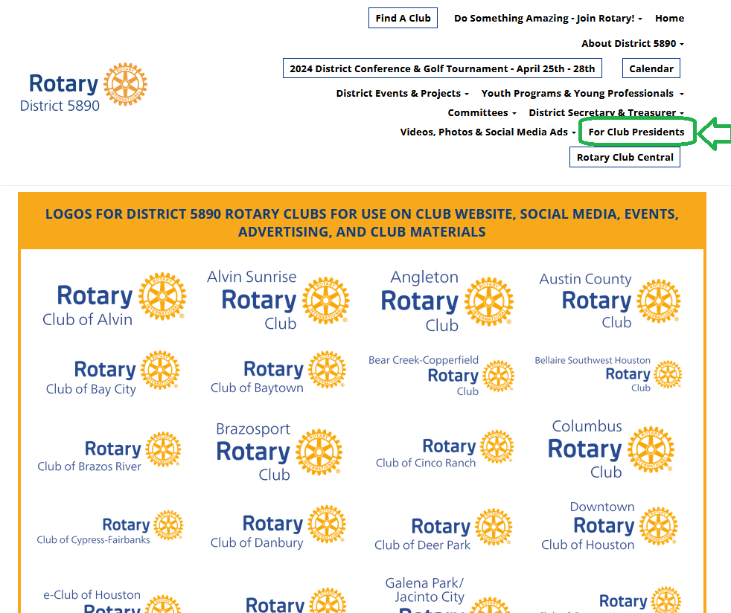This screenshot has width=731, height=613.
Task: Open the Calendar button
Action: [651, 68]
